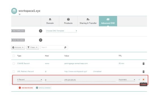Click the @ host of URL Redirect Record
162x104 pixels.
point(46,72)
